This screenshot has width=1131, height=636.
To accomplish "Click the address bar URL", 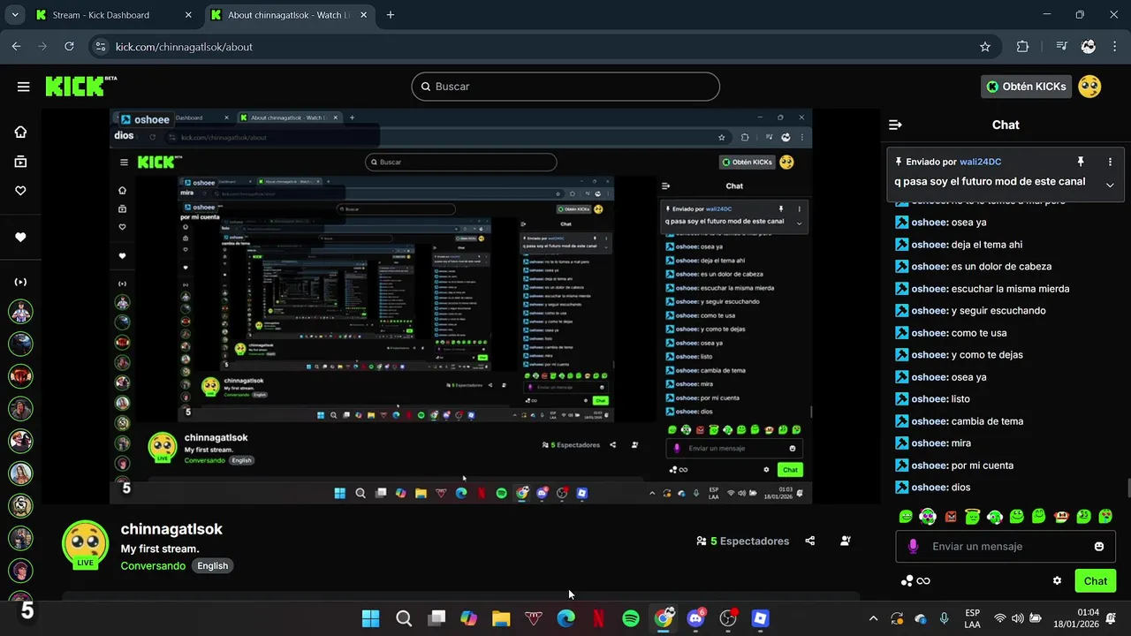I will [x=184, y=47].
